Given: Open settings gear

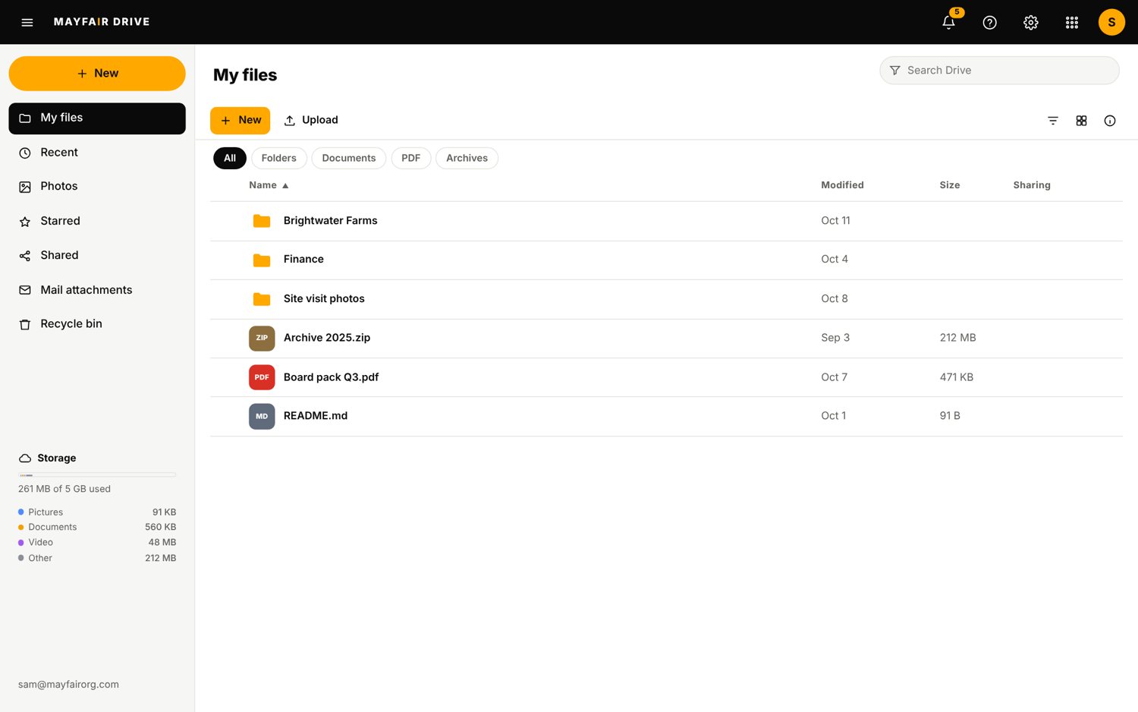Looking at the screenshot, I should (x=1030, y=22).
